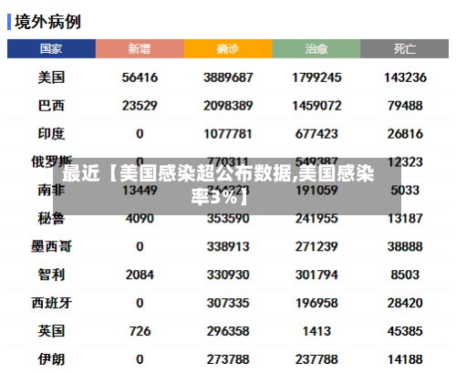Screen dimensions: 456x373
Task: Select the value 23529 in 巴西 row
Action: point(140,106)
